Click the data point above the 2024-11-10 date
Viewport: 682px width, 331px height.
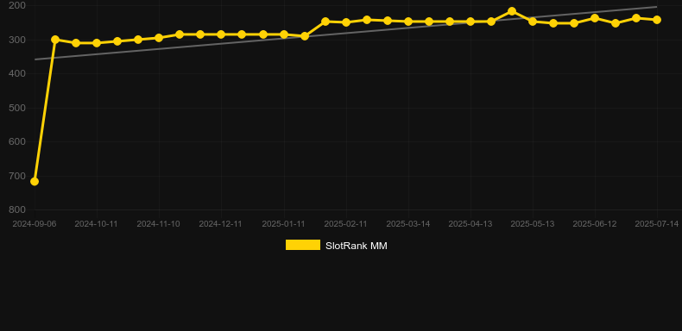point(159,38)
